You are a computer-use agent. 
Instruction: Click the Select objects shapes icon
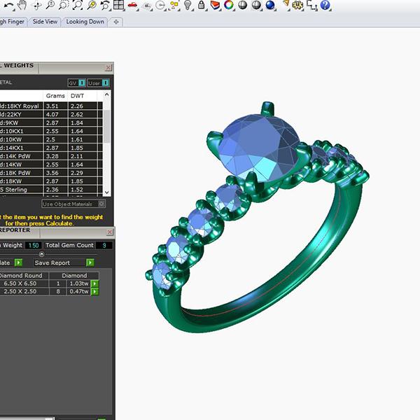(174, 5)
